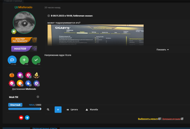Click the magnifier icon below the post
190x129 pixels.
(48, 109)
